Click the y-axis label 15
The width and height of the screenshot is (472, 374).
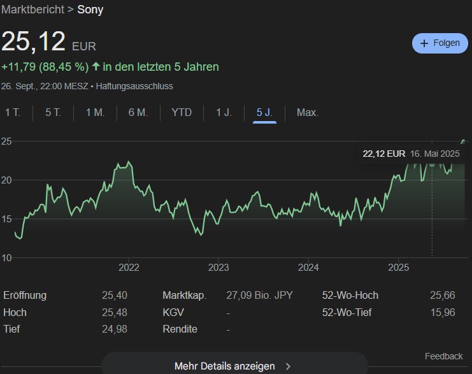click(6, 219)
